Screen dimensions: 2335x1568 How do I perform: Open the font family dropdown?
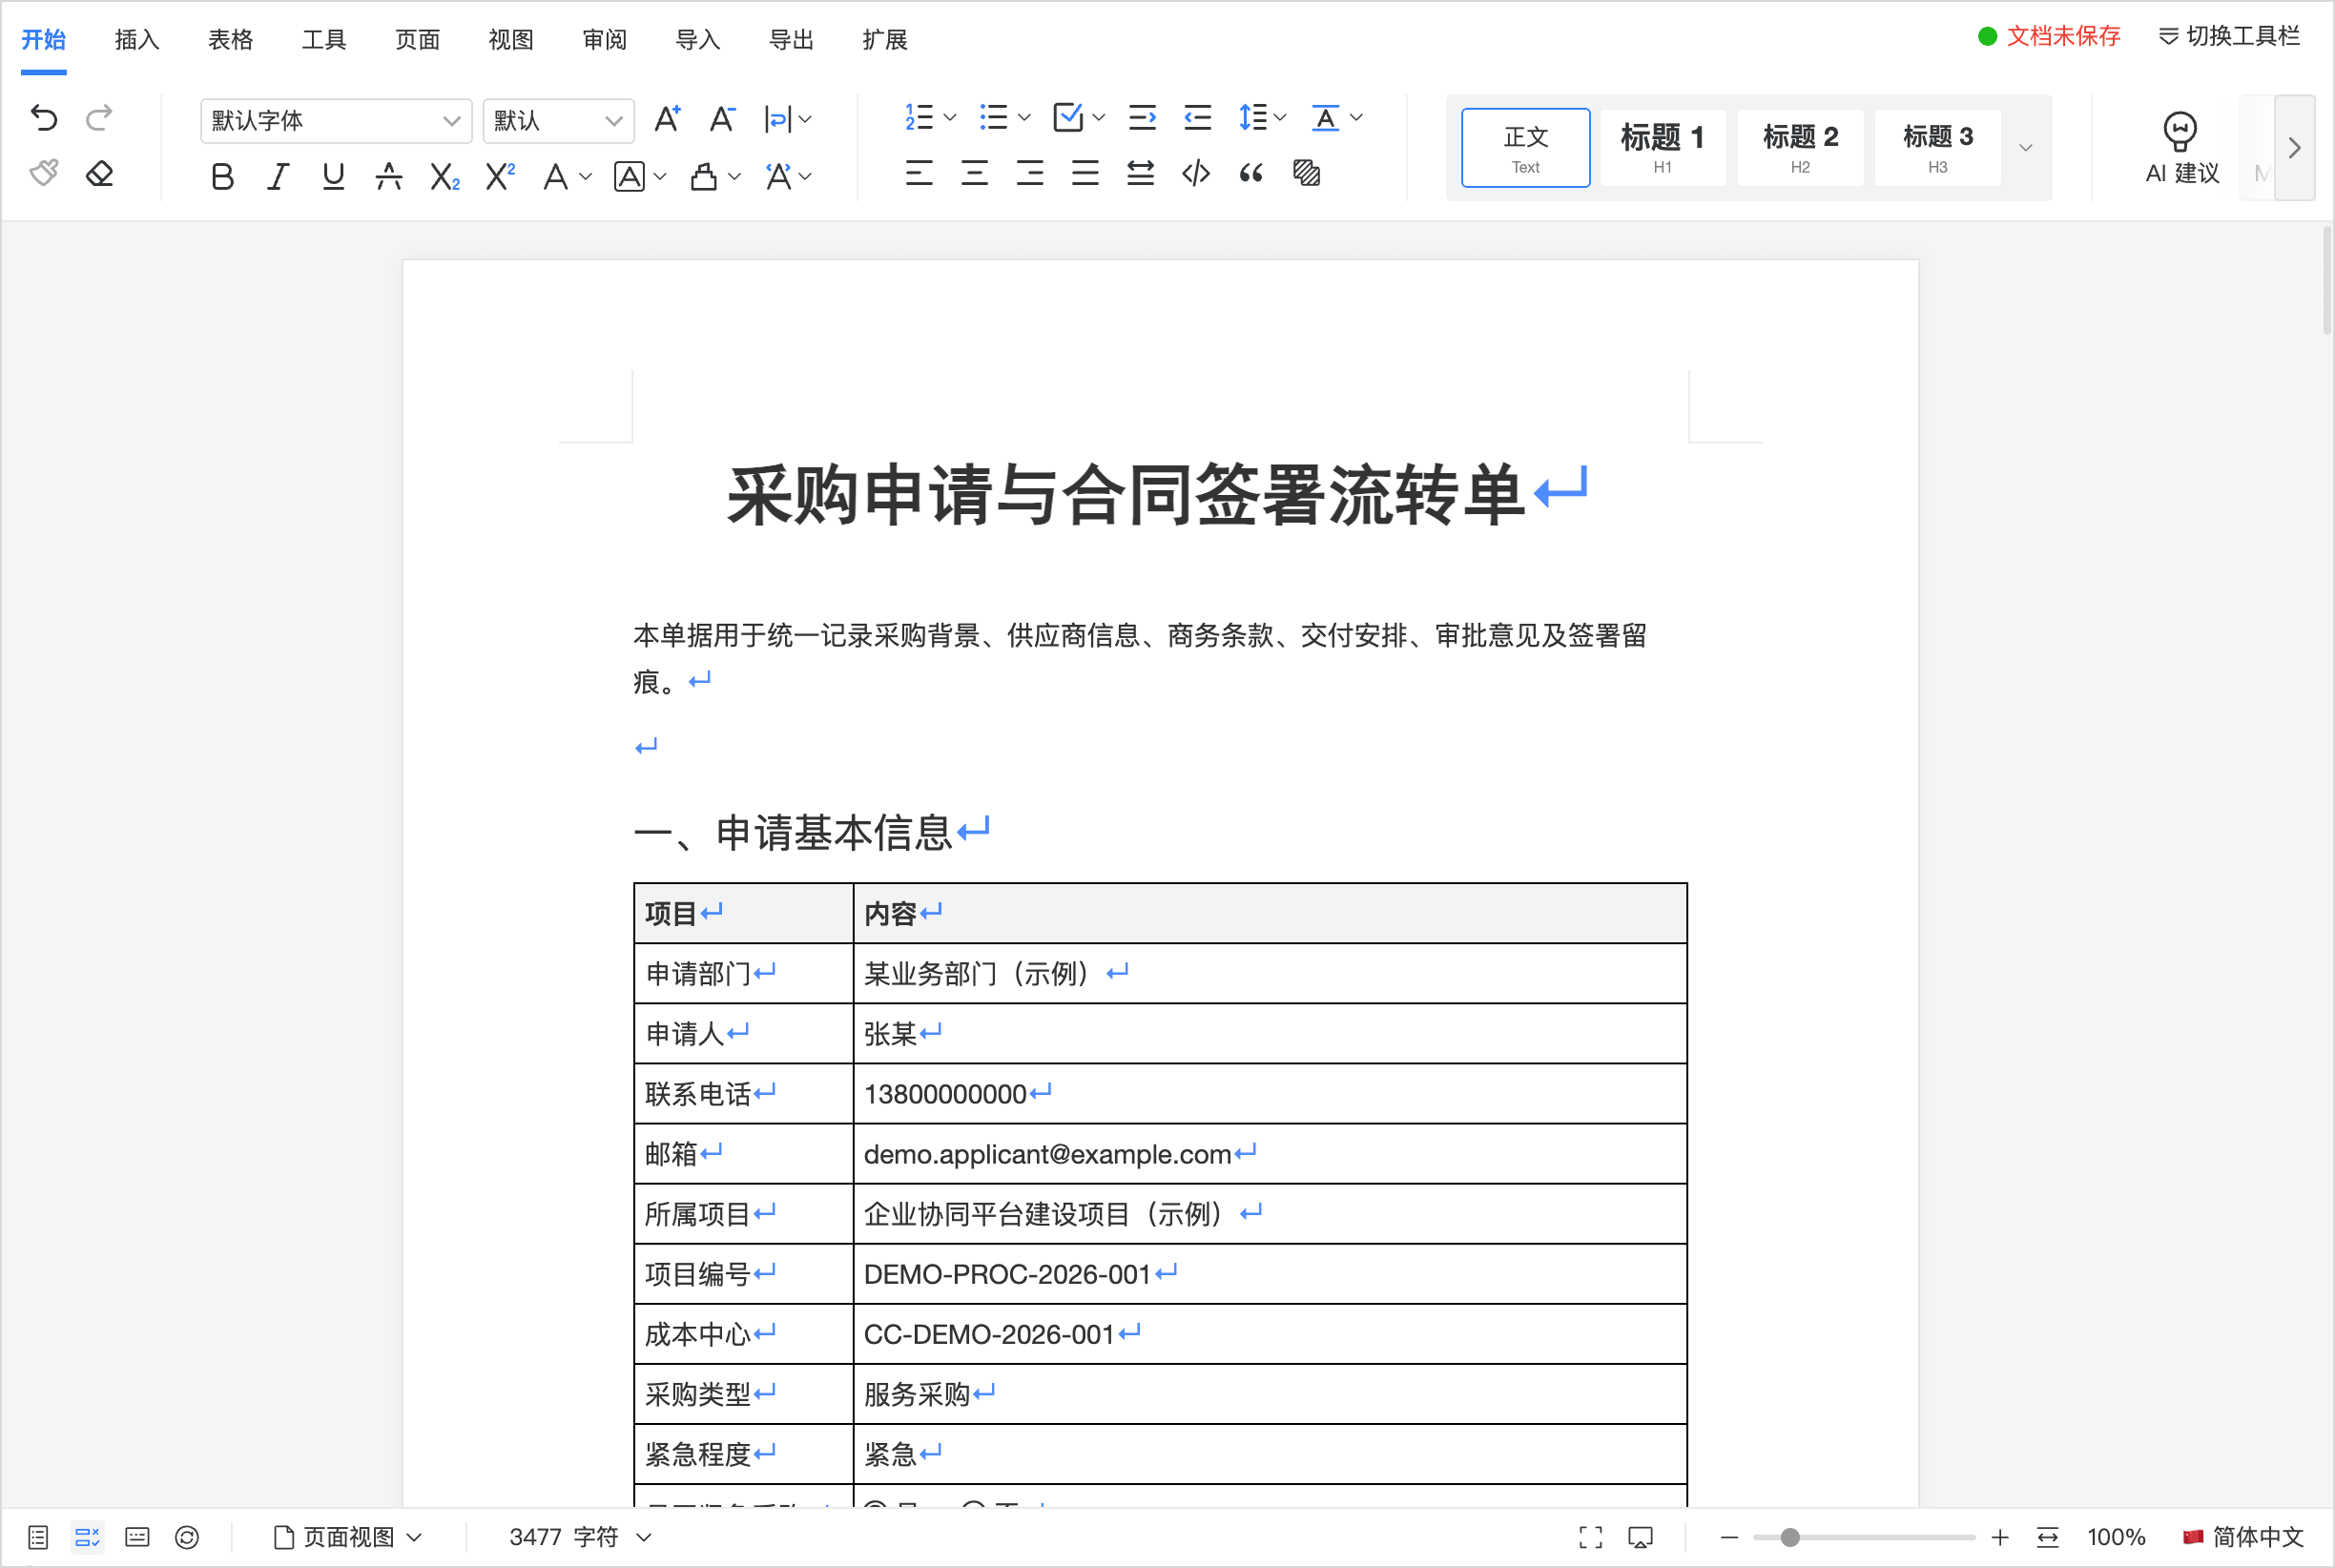(336, 120)
